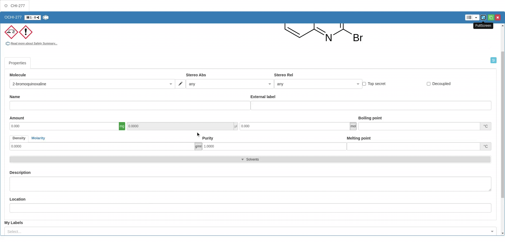Viewport: 505px width, 242px height.
Task: Enable the Top secret checkbox
Action: [364, 84]
